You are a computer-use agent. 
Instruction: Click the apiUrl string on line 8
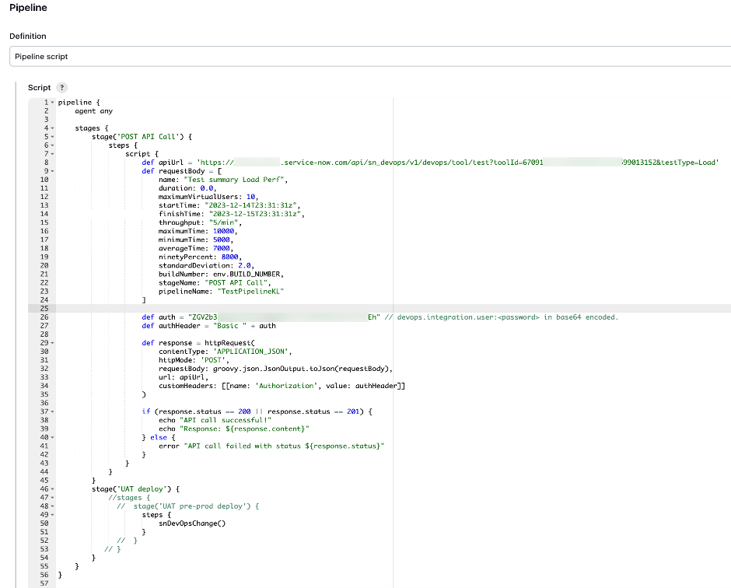pos(458,163)
